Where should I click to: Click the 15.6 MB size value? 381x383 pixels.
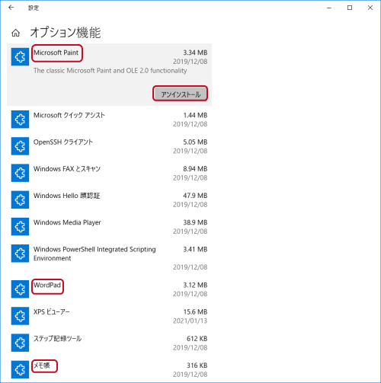click(x=195, y=312)
